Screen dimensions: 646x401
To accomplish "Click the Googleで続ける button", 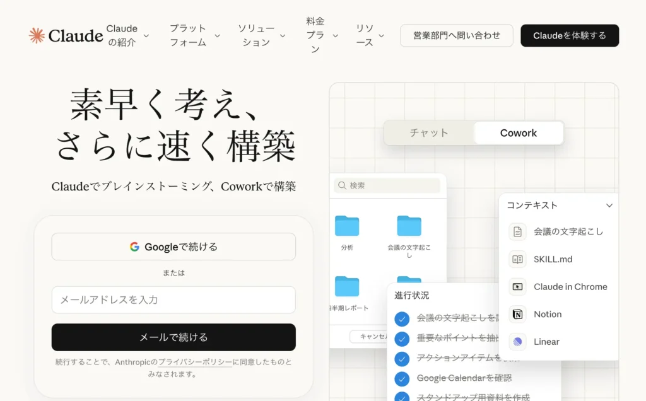I will click(x=173, y=247).
